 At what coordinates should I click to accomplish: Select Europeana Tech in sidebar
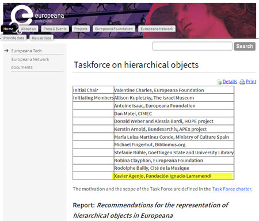click(x=26, y=51)
